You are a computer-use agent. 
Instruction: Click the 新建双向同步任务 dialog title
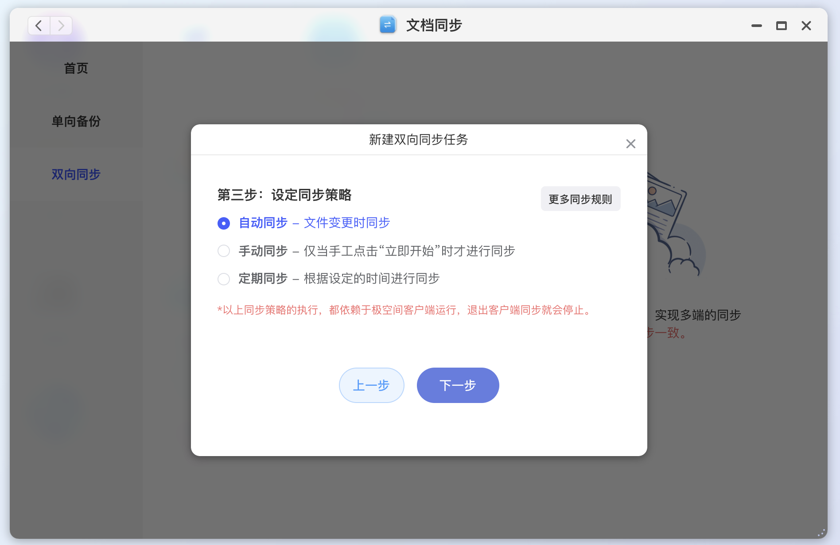[419, 140]
